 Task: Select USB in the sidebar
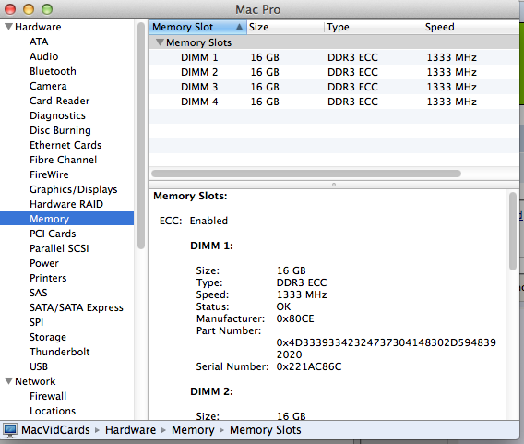[x=39, y=366]
